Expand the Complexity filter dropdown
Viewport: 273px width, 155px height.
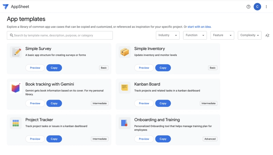point(250,35)
